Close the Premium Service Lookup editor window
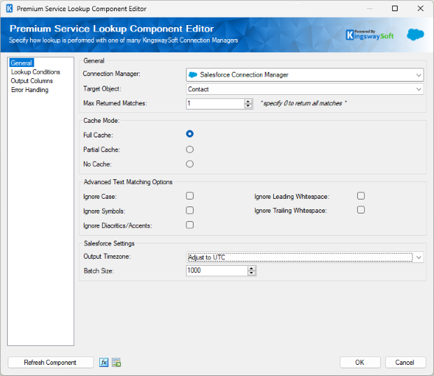The height and width of the screenshot is (376, 434). (421, 8)
